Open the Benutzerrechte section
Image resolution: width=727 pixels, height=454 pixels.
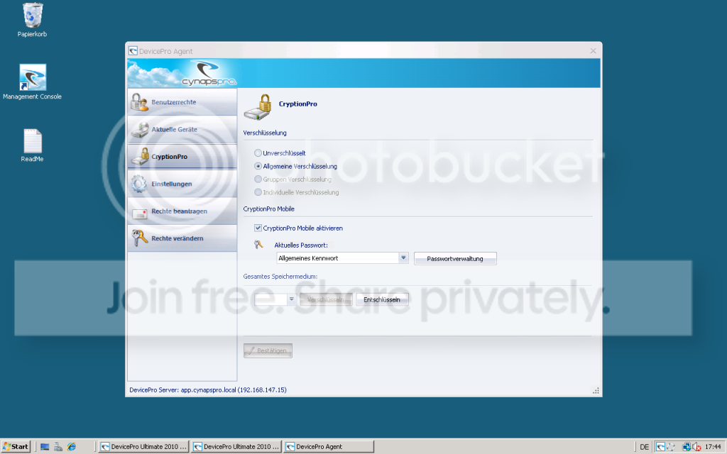(x=182, y=102)
